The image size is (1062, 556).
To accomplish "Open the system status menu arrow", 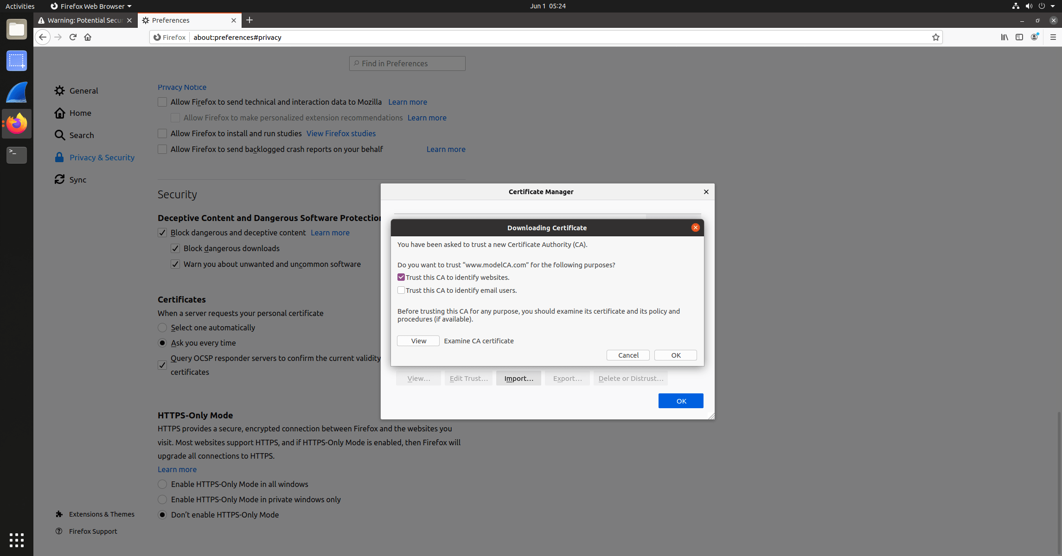I will click(1053, 6).
